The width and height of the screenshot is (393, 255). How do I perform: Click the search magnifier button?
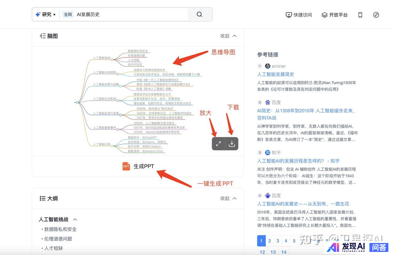tap(200, 14)
